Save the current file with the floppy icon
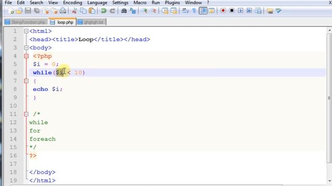332x186 pixels. coord(28,11)
